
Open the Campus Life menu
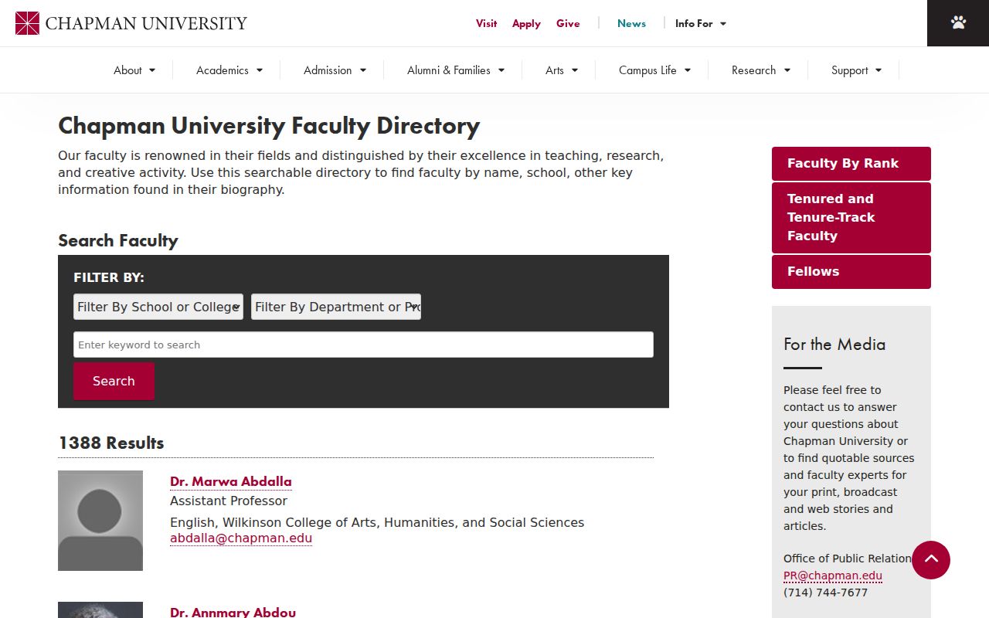tap(654, 70)
